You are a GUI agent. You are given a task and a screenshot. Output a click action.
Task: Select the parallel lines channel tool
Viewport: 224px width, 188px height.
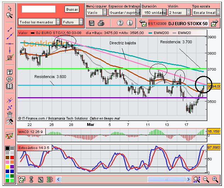click(x=10, y=100)
